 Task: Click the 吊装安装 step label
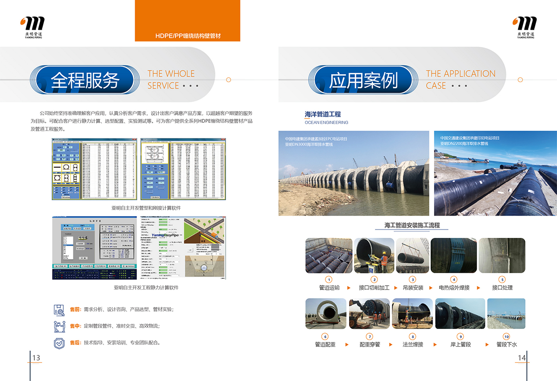413,288
